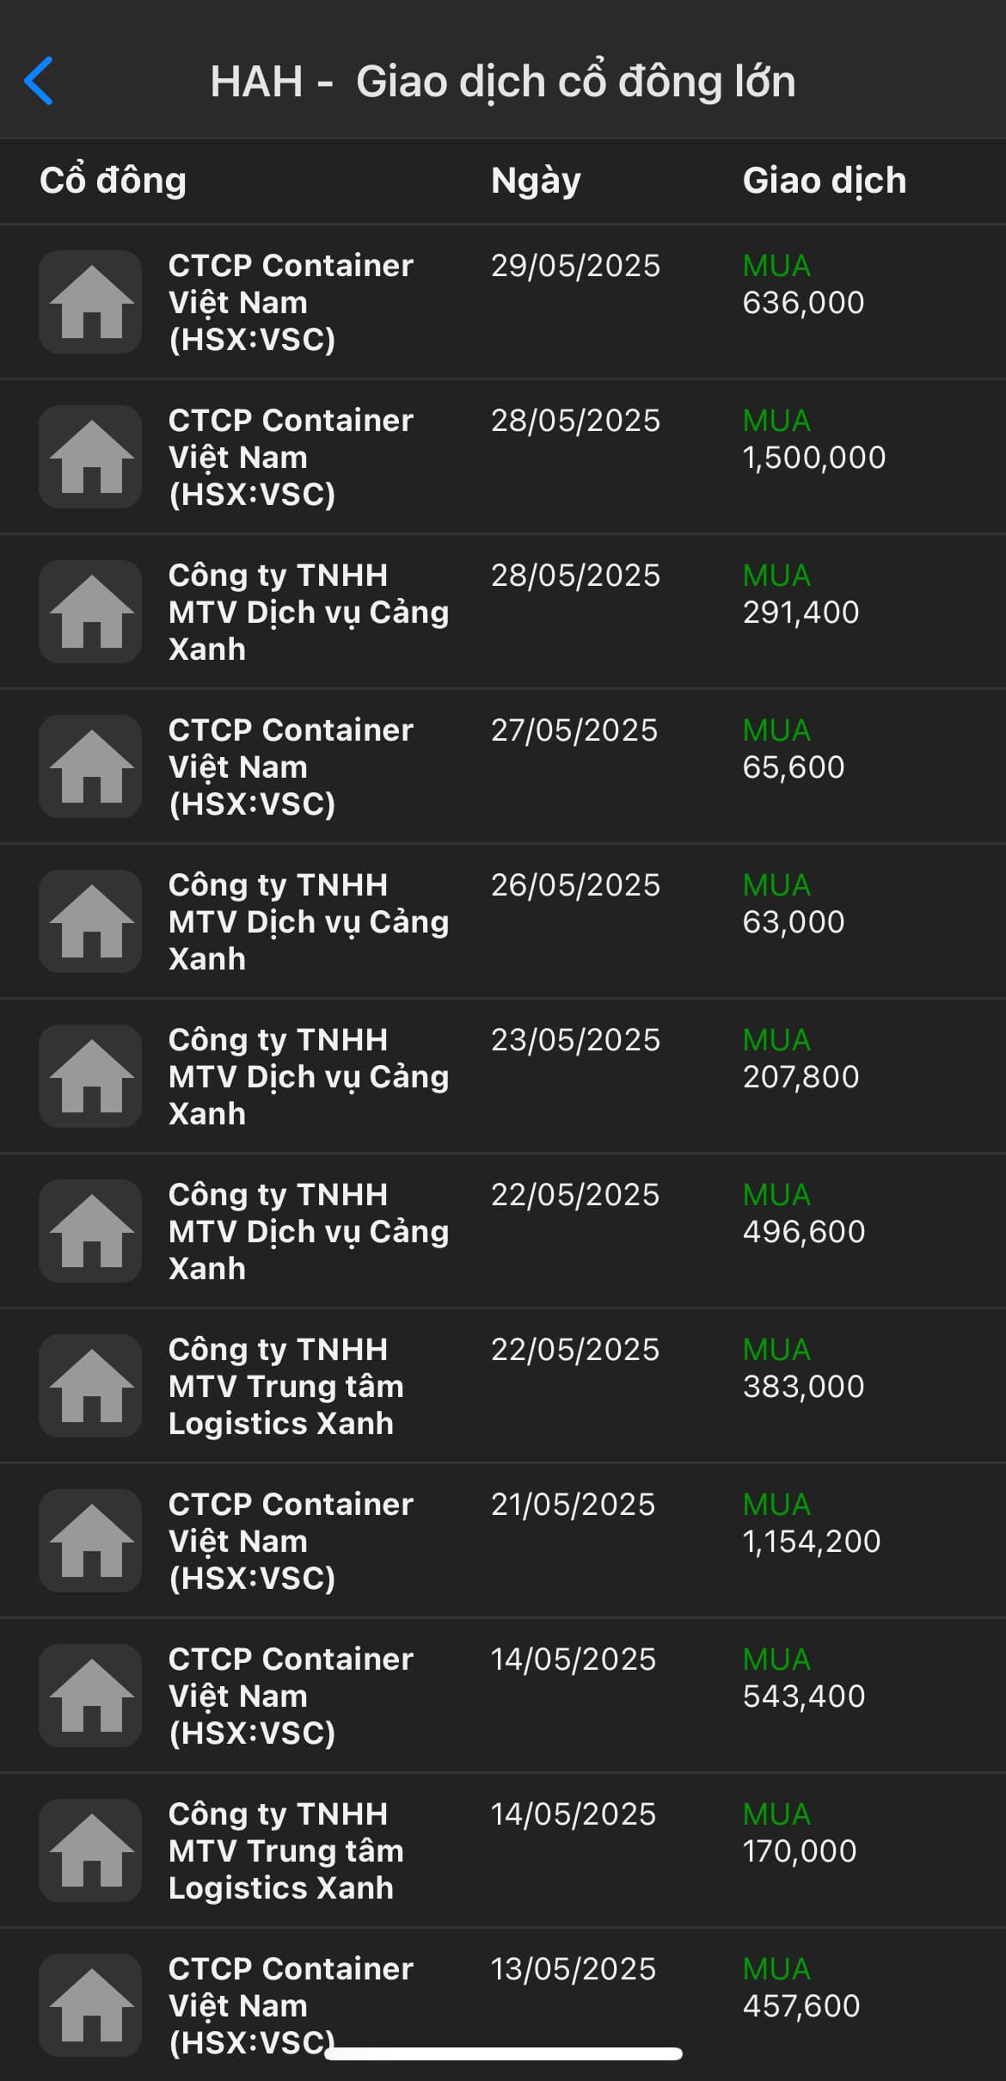Tap house icon for 29/05/2025 transaction

(90, 302)
